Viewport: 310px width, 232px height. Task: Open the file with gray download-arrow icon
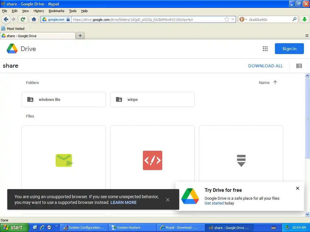coord(241,160)
